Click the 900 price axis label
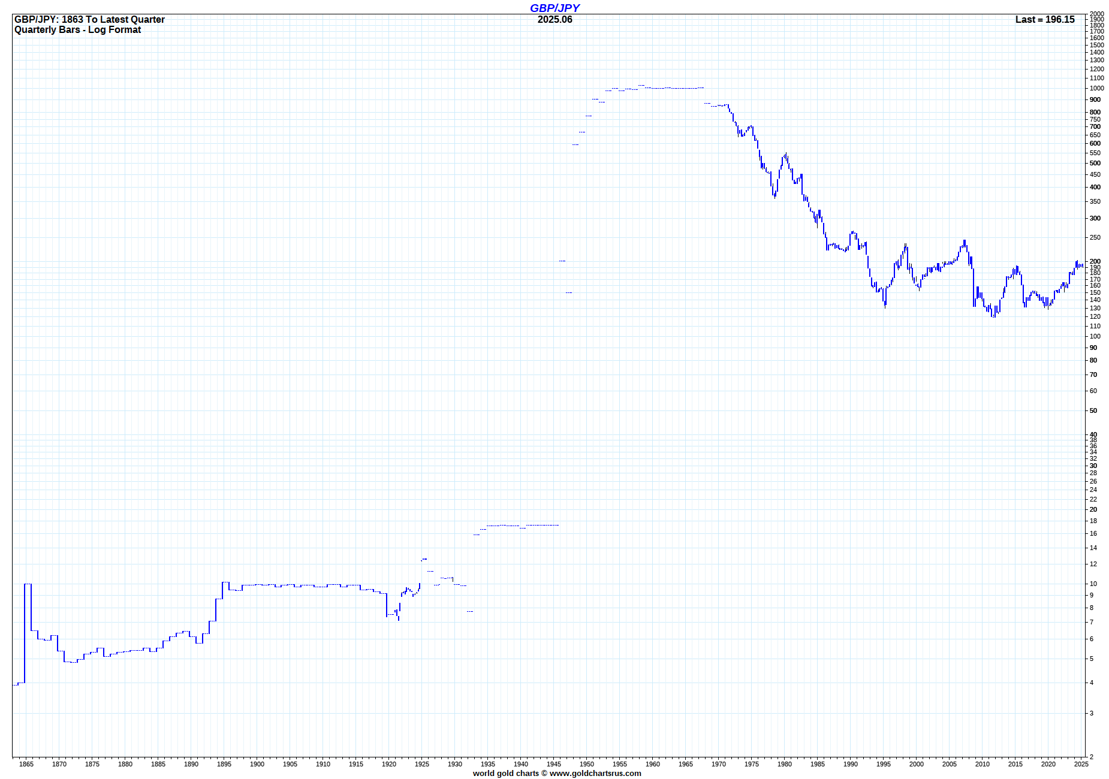This screenshot has width=1109, height=779. click(1095, 99)
